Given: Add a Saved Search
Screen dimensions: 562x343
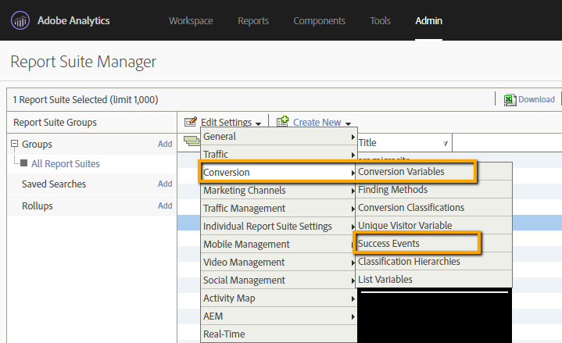Looking at the screenshot, I should click(165, 184).
